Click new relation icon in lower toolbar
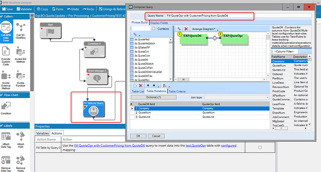This screenshot has width=321, height=172. click(x=135, y=86)
